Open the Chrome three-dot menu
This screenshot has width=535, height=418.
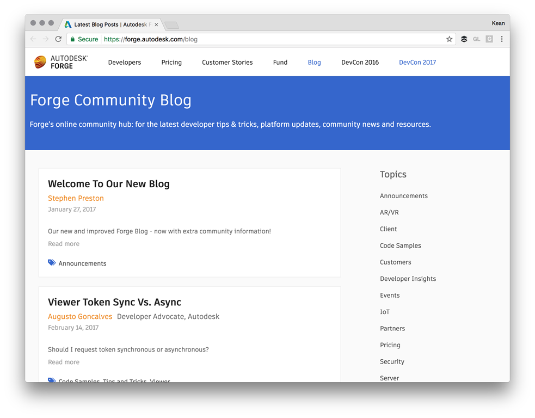coord(502,39)
